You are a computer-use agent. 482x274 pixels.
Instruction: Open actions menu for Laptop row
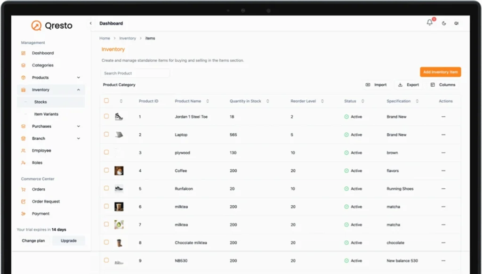[443, 135]
